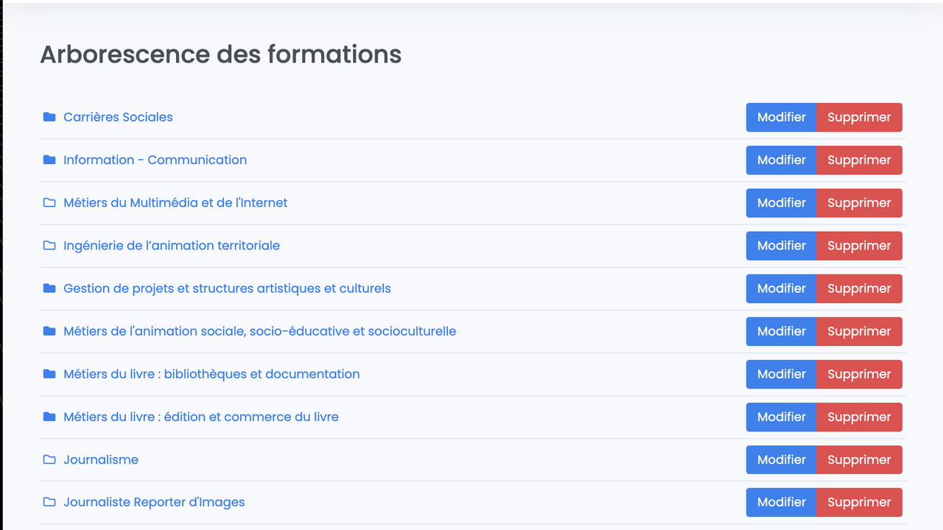Click the folder icon for bibliothèques et documentation
Image resolution: width=943 pixels, height=530 pixels.
[49, 374]
